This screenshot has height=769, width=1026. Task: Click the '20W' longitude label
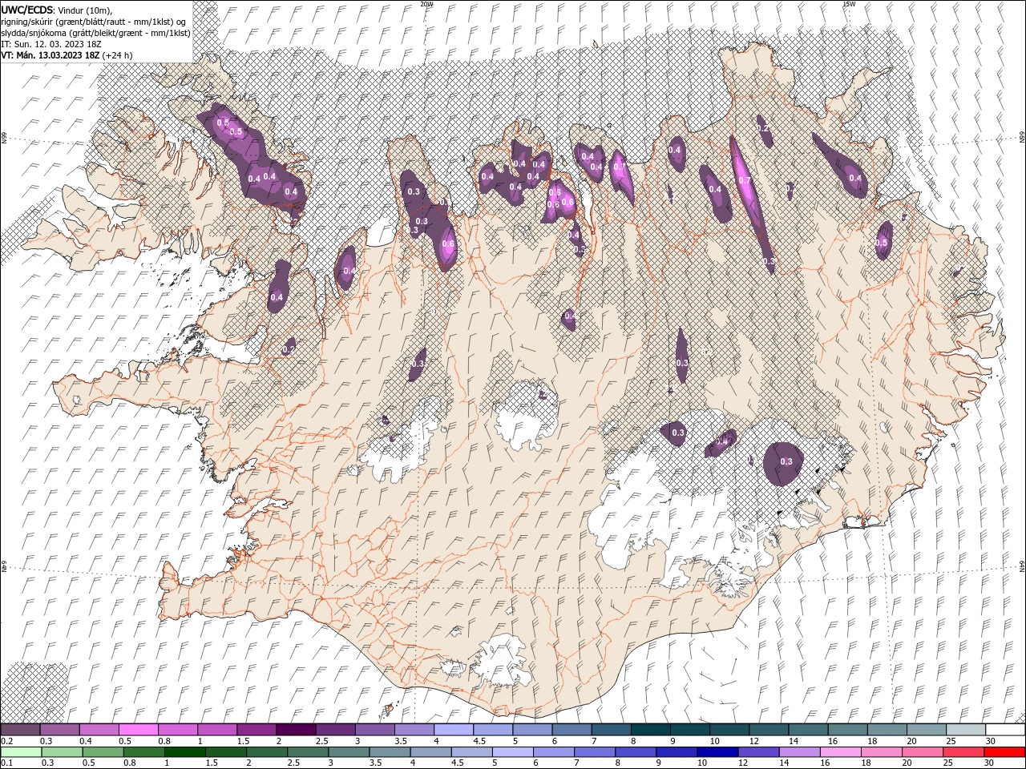coord(426,4)
